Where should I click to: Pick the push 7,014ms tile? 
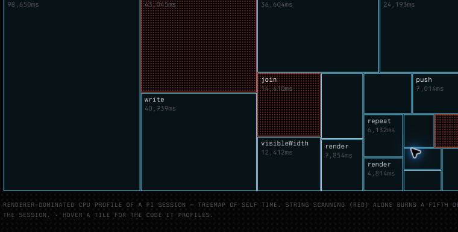pyautogui.click(x=435, y=93)
